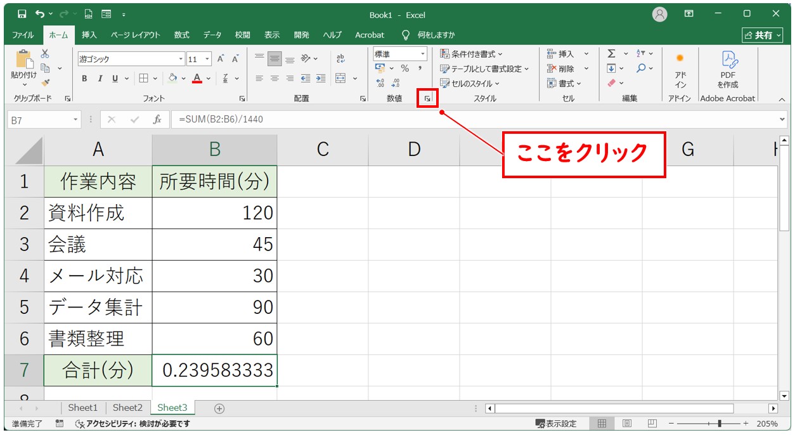Click the Paste clipboard icon

[x=24, y=60]
